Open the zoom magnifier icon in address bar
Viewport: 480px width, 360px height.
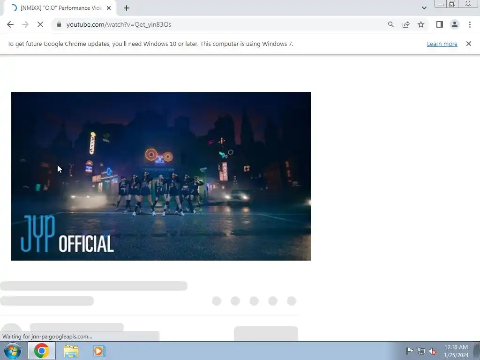click(x=390, y=24)
